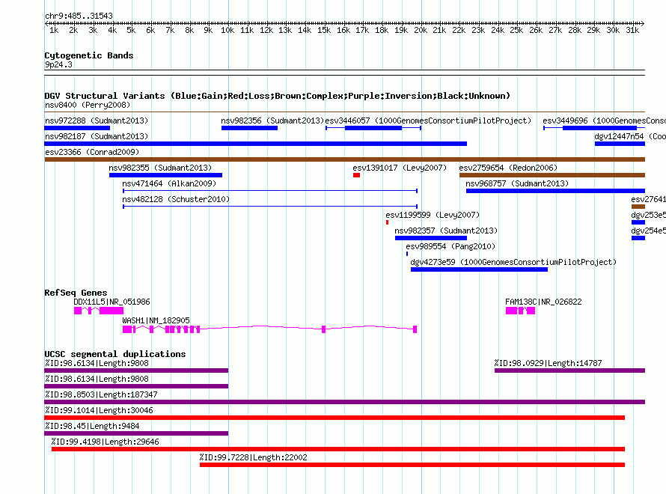Click the Cytogenetic Bands track title
Screen dimensions: 666x494
click(x=89, y=55)
